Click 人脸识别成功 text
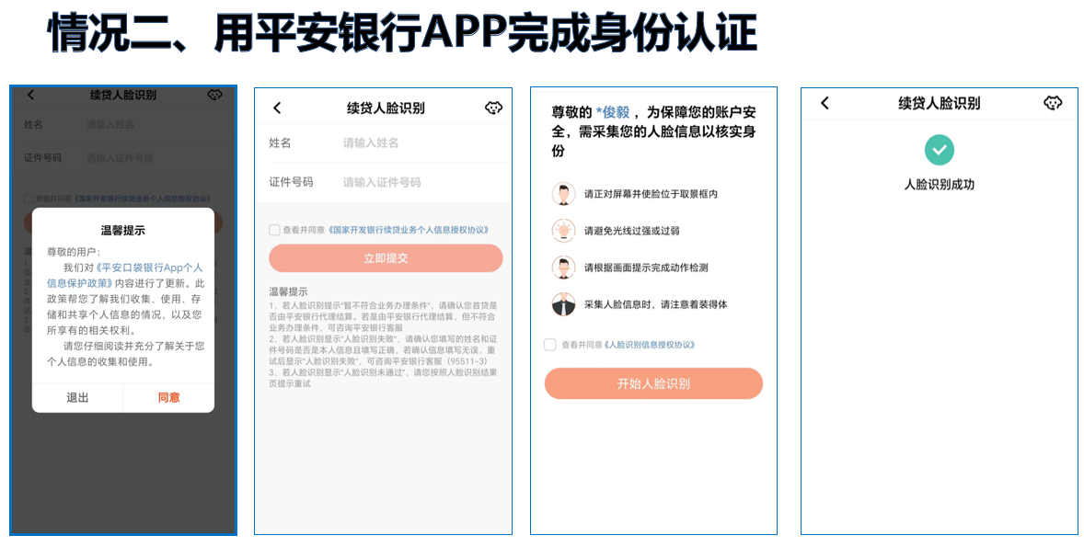The width and height of the screenshot is (1084, 547). [939, 185]
